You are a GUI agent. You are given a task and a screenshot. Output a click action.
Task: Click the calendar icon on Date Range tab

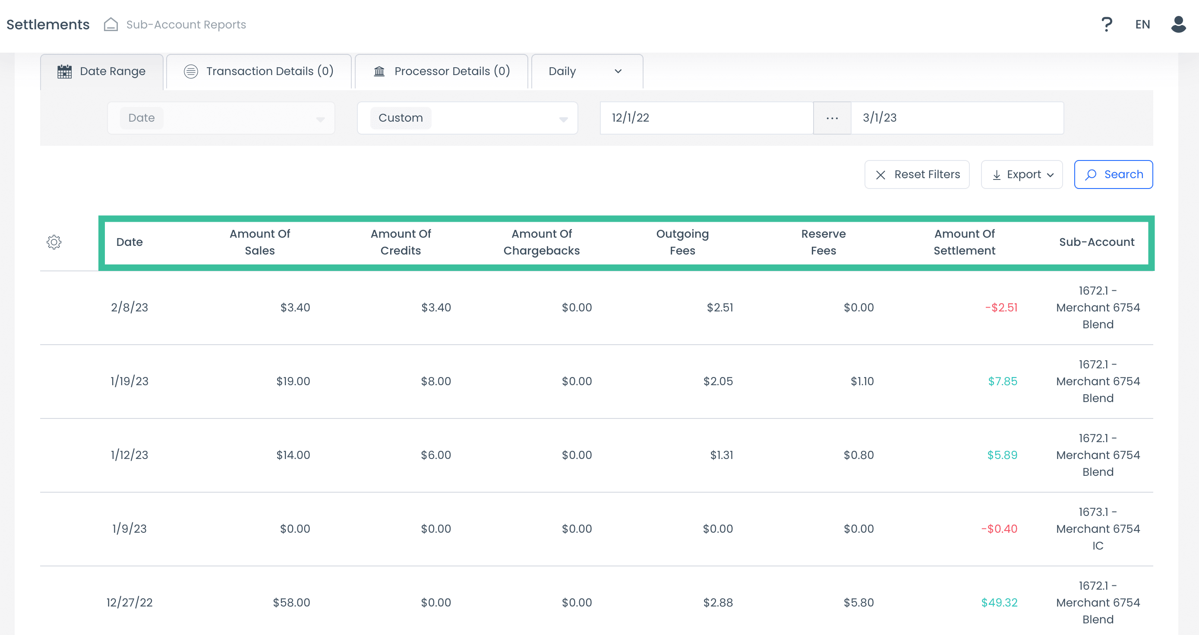pyautogui.click(x=64, y=72)
